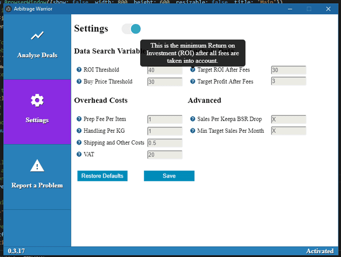This screenshot has width=341, height=257.
Task: Click the help icon beside Buy Price Threshold
Action: pos(79,82)
